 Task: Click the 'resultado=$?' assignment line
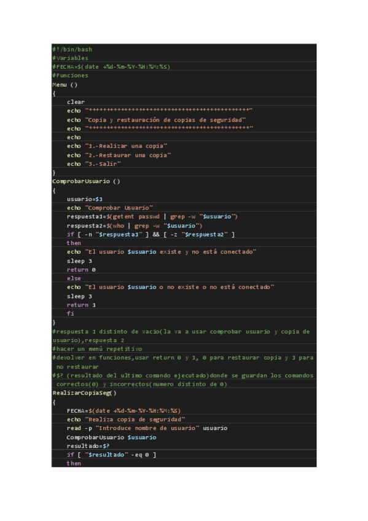88,446
